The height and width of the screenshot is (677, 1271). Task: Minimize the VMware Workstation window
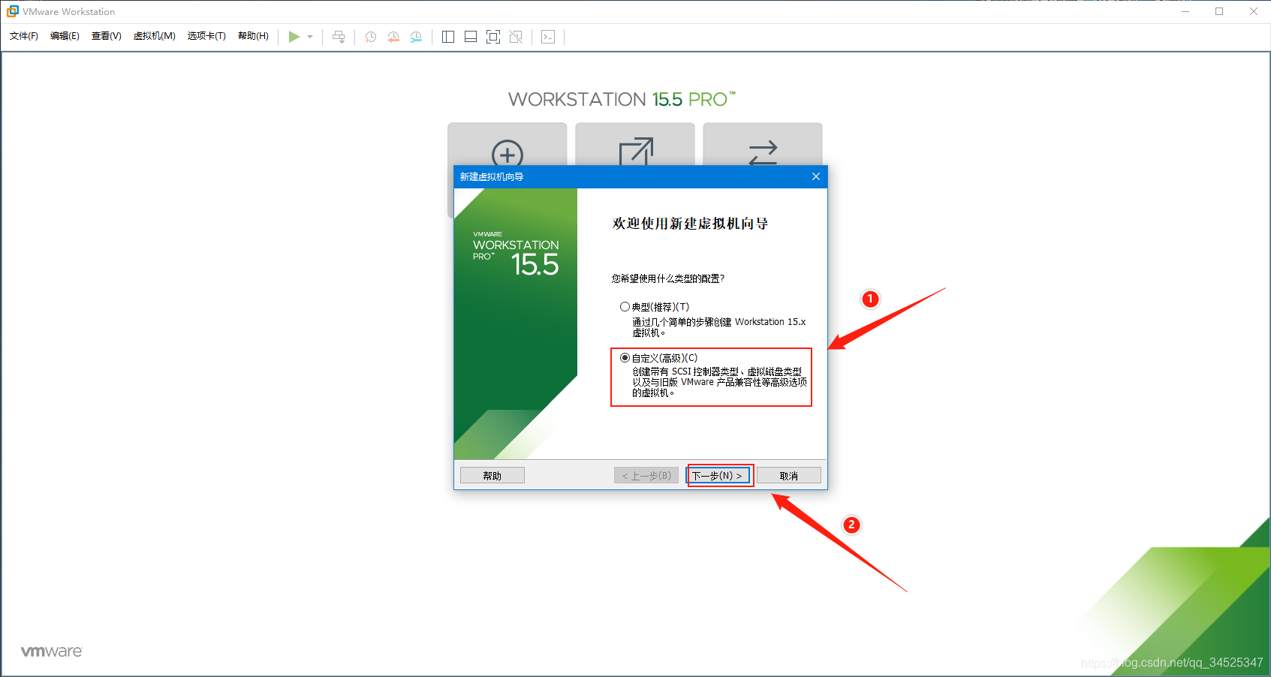1185,11
